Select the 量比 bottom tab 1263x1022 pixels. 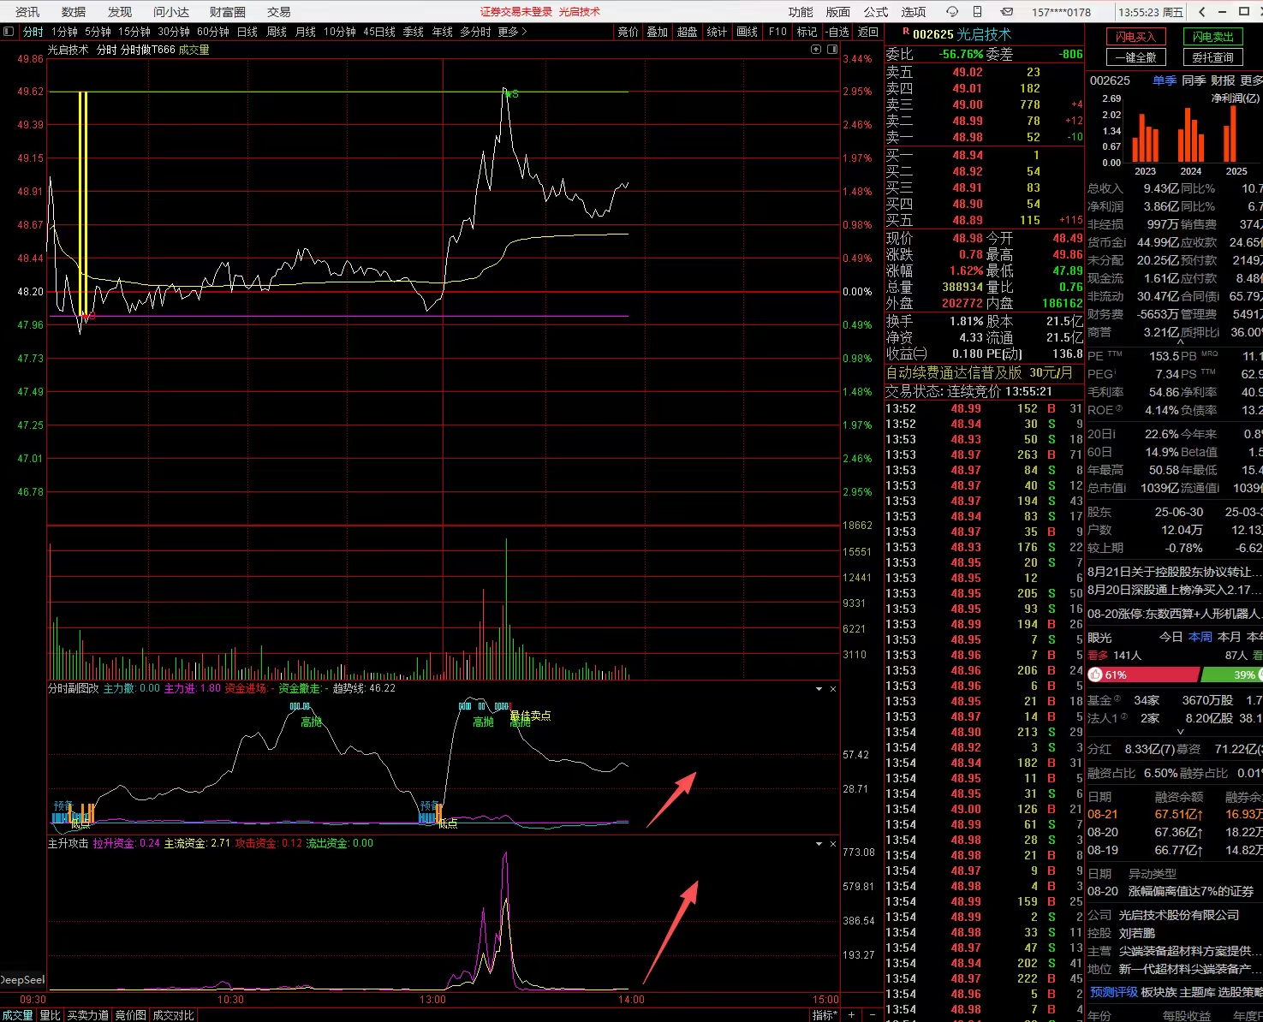[51, 1015]
